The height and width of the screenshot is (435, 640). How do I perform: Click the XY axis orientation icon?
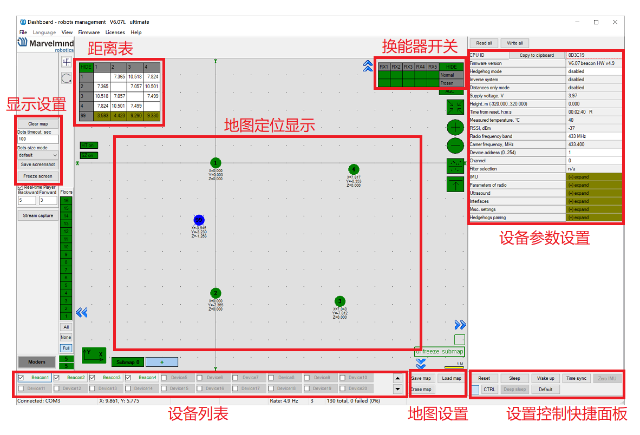[x=94, y=355]
